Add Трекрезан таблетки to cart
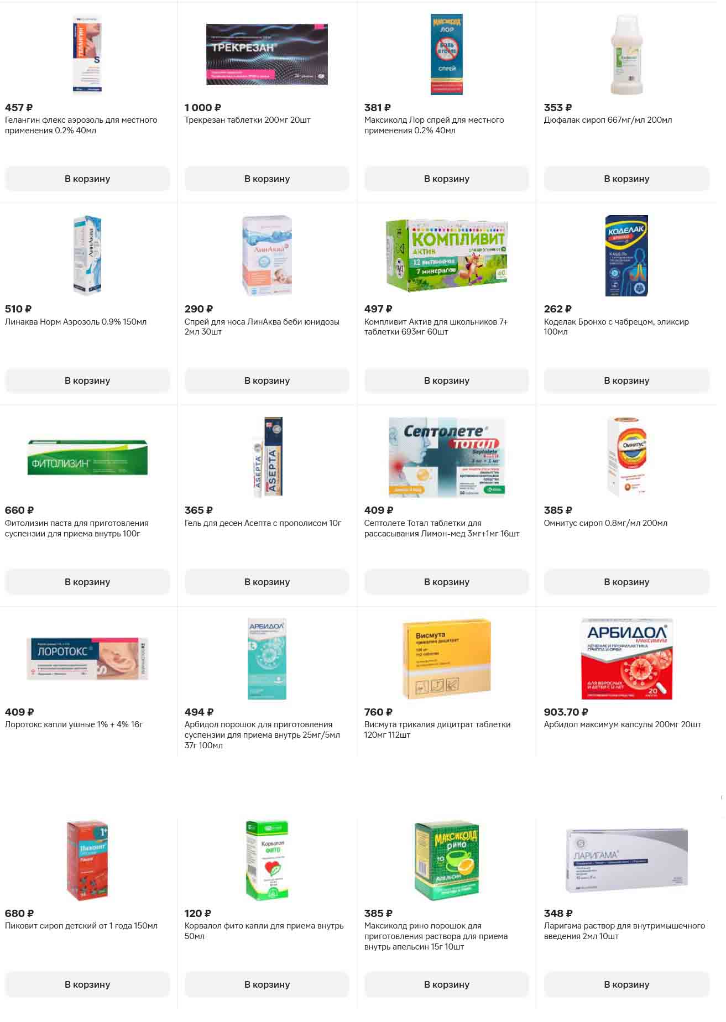 click(x=267, y=179)
